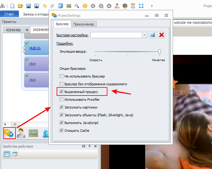Screen dimensions: 212x169
Task: Expand the toolbar overflow arrow
Action: 152,6
